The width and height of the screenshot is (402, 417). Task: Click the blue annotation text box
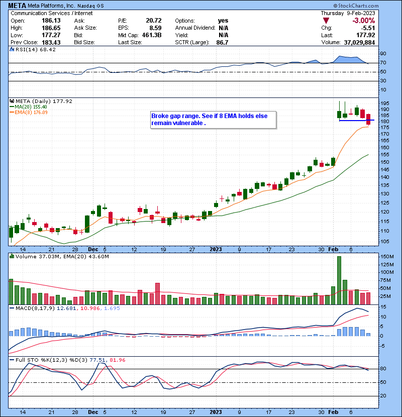tap(213, 120)
